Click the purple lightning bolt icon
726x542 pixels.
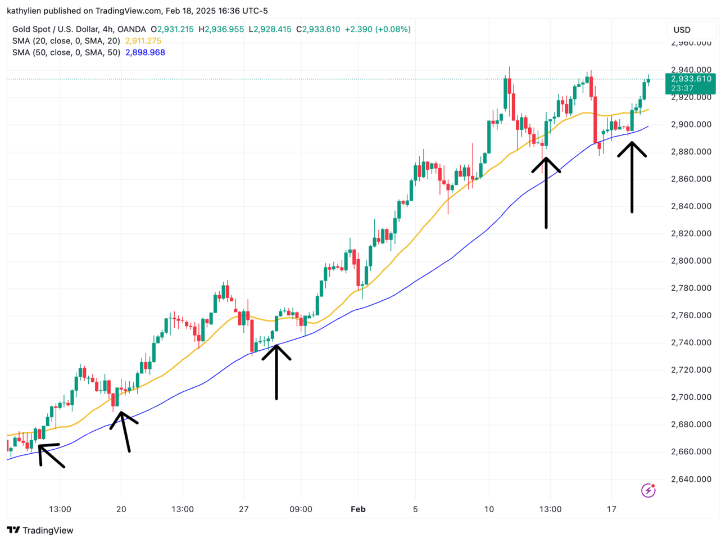648,490
